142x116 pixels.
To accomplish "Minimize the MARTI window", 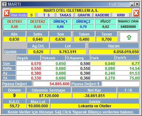I will [x=132, y=4].
